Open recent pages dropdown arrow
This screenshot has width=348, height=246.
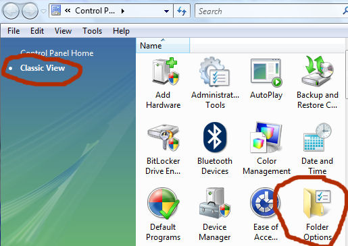(43, 11)
